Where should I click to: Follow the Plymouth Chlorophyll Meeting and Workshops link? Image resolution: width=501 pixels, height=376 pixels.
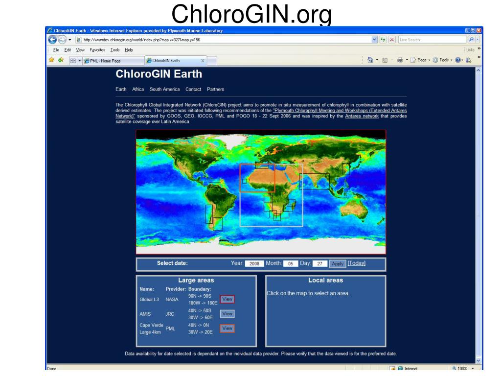340,110
